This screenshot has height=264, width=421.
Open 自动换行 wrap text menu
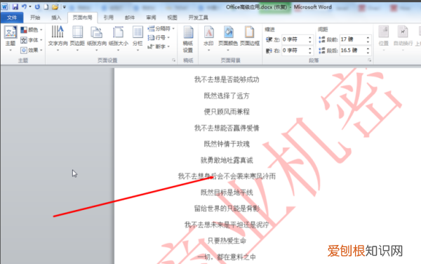[403, 39]
